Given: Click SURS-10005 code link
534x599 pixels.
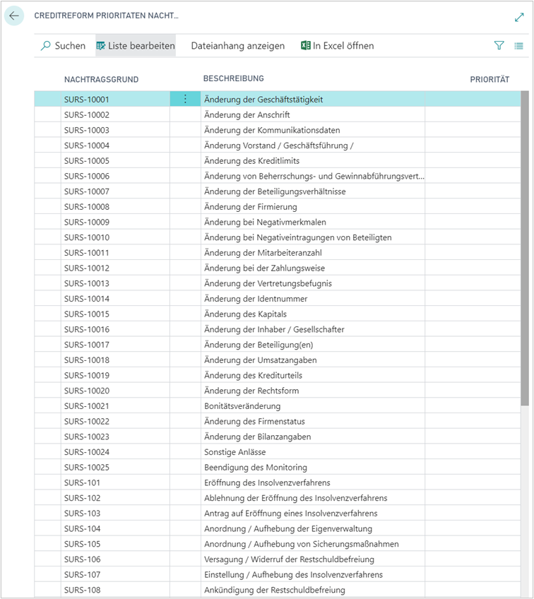Looking at the screenshot, I should click(87, 161).
